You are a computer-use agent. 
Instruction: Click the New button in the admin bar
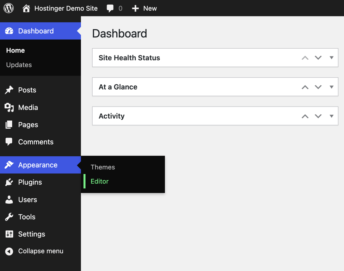click(144, 8)
